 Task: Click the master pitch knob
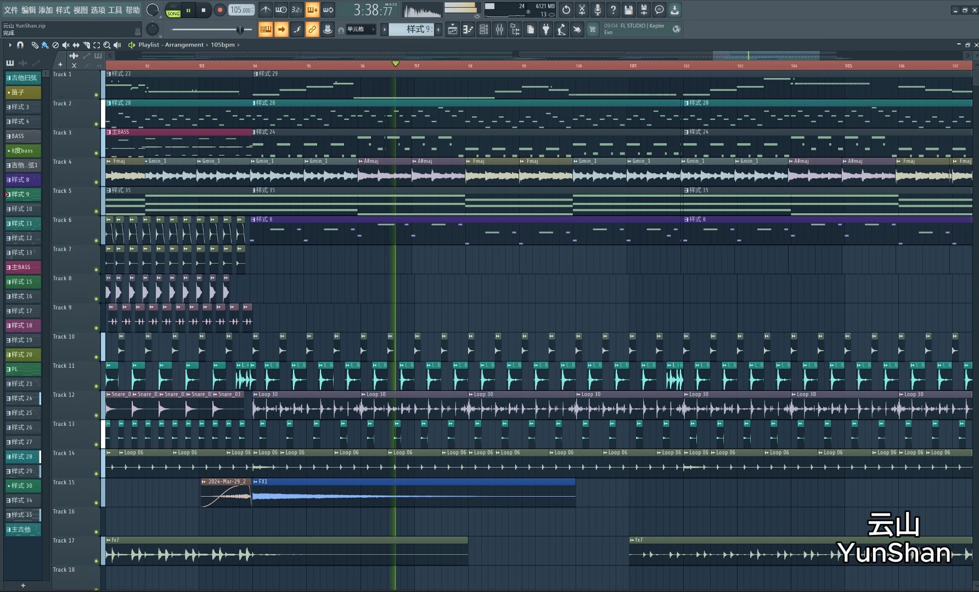(153, 29)
